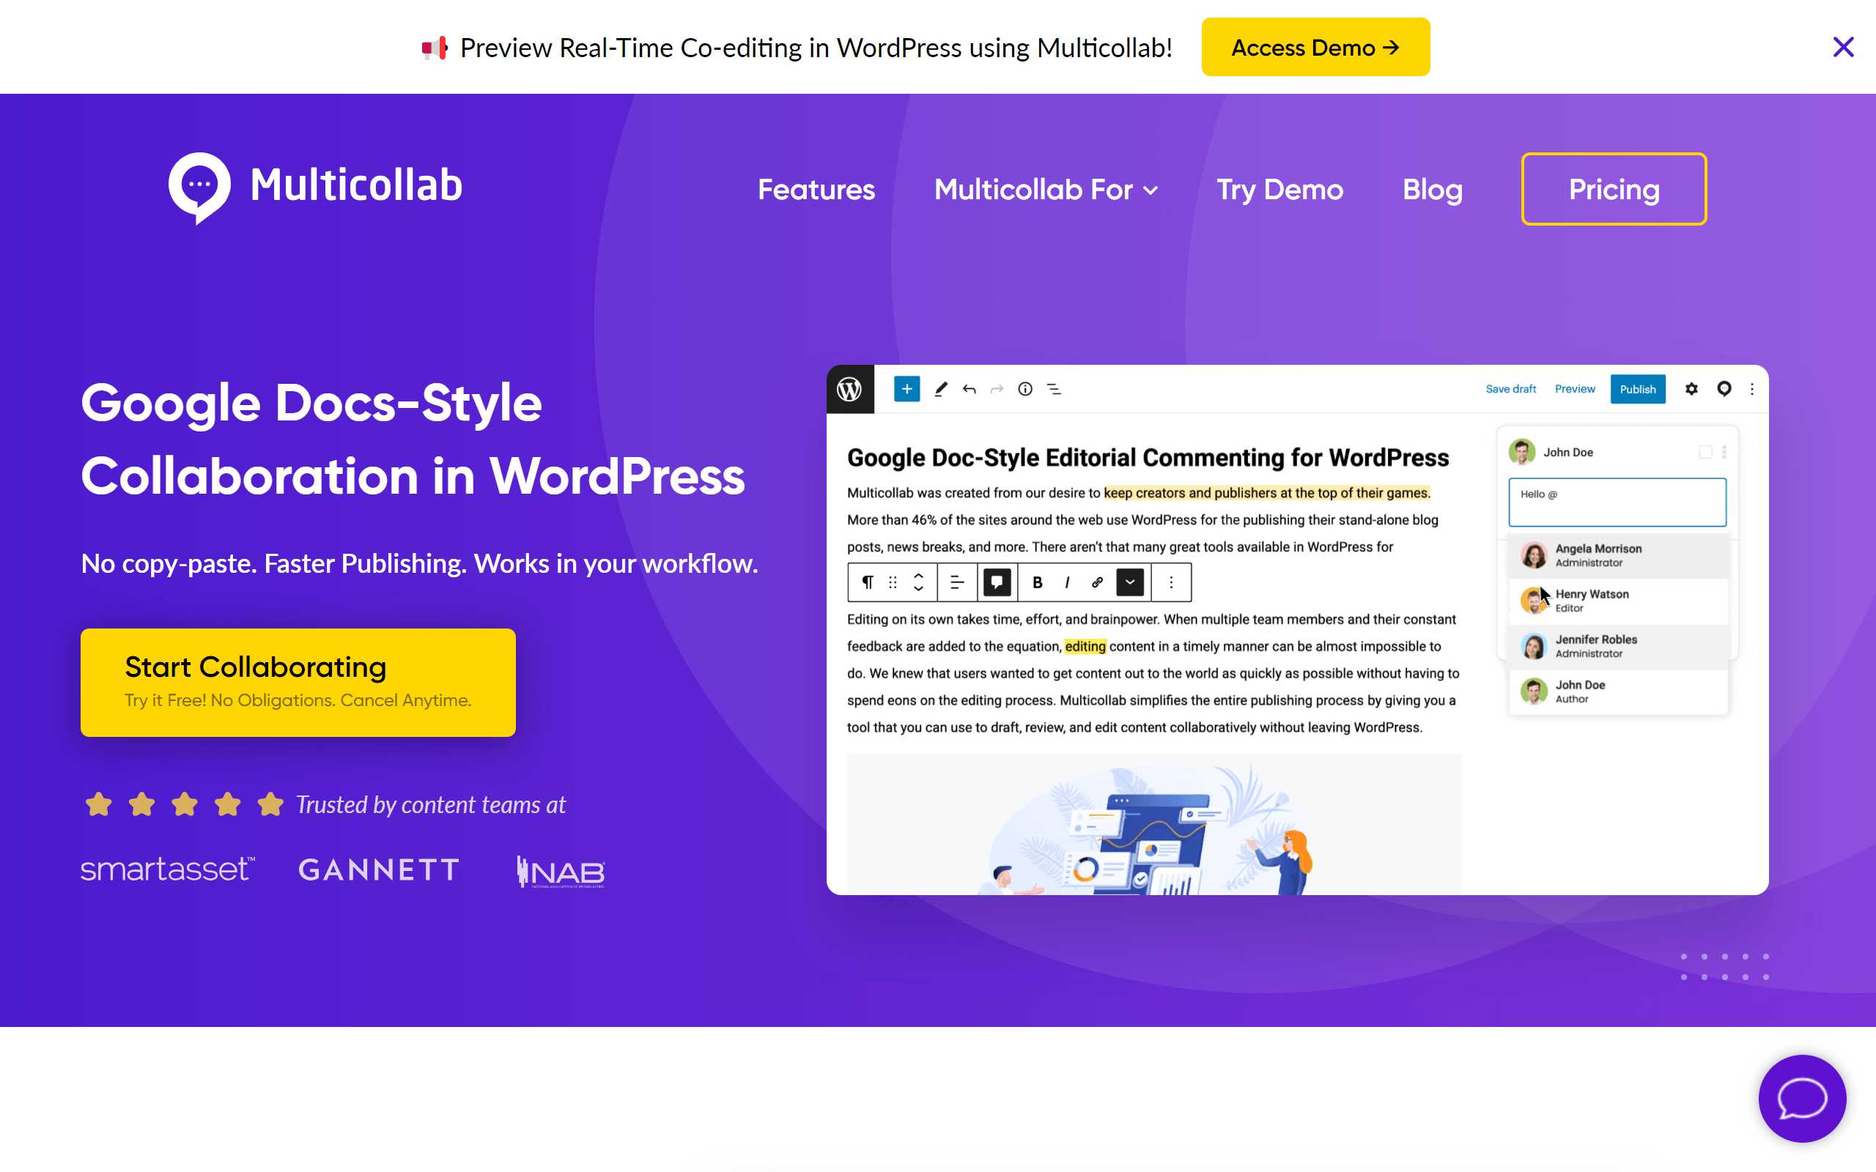1876x1172 pixels.
Task: Close the top announcement banner
Action: tap(1843, 48)
